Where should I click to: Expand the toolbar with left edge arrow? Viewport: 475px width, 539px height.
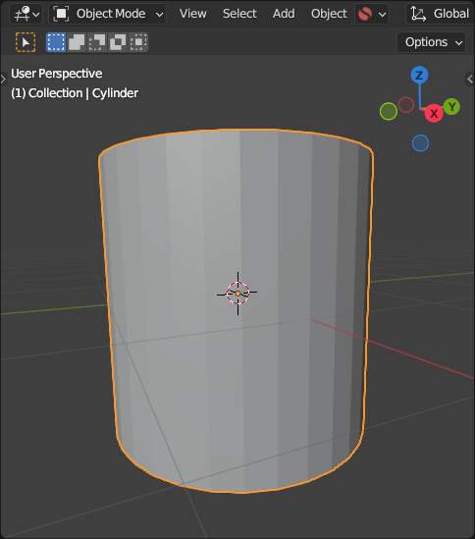(x=3, y=80)
